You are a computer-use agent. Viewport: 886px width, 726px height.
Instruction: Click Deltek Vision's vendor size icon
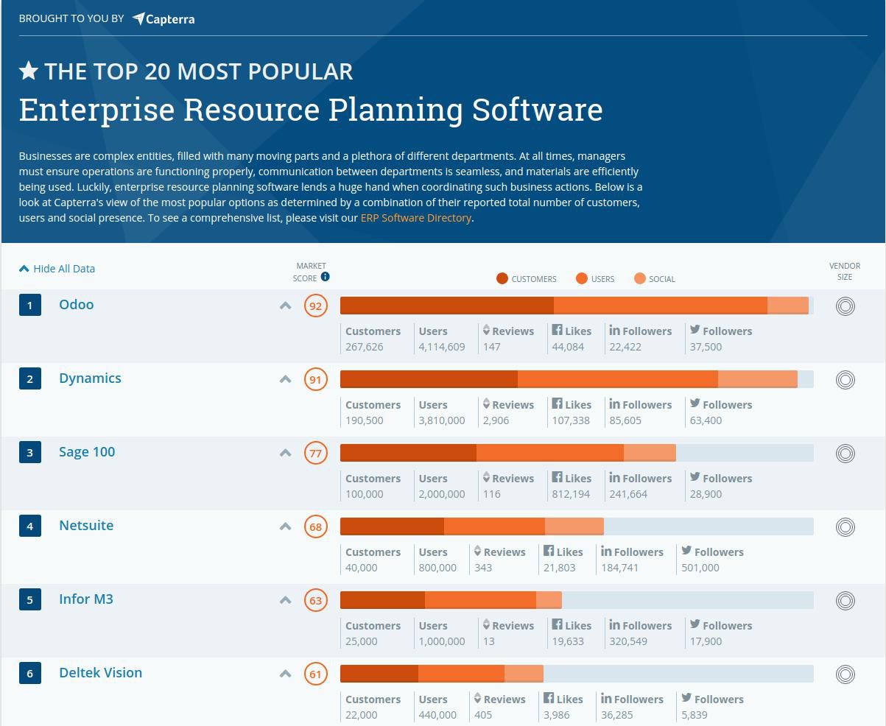pos(845,674)
